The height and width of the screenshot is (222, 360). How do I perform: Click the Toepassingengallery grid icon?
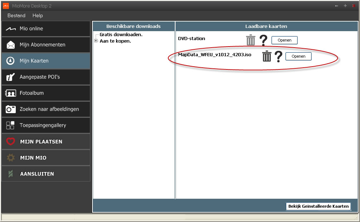pyautogui.click(x=10, y=125)
